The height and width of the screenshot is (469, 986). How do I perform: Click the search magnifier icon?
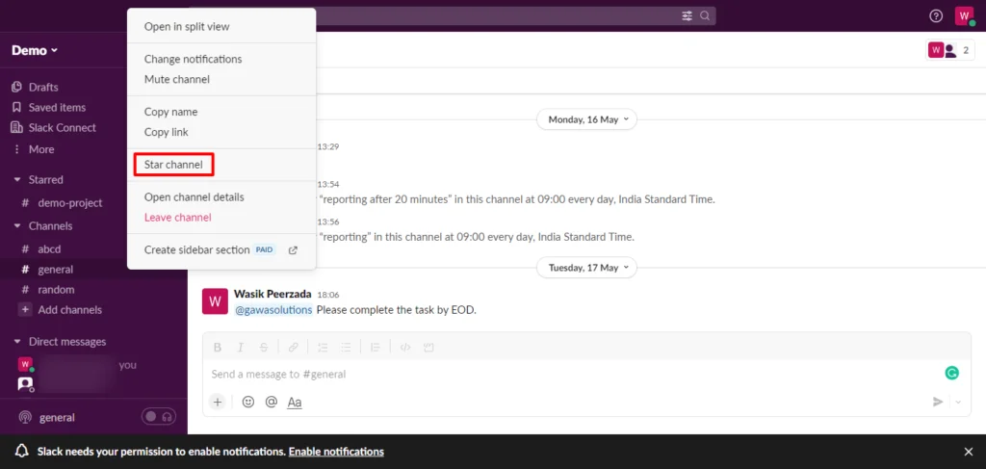(705, 15)
